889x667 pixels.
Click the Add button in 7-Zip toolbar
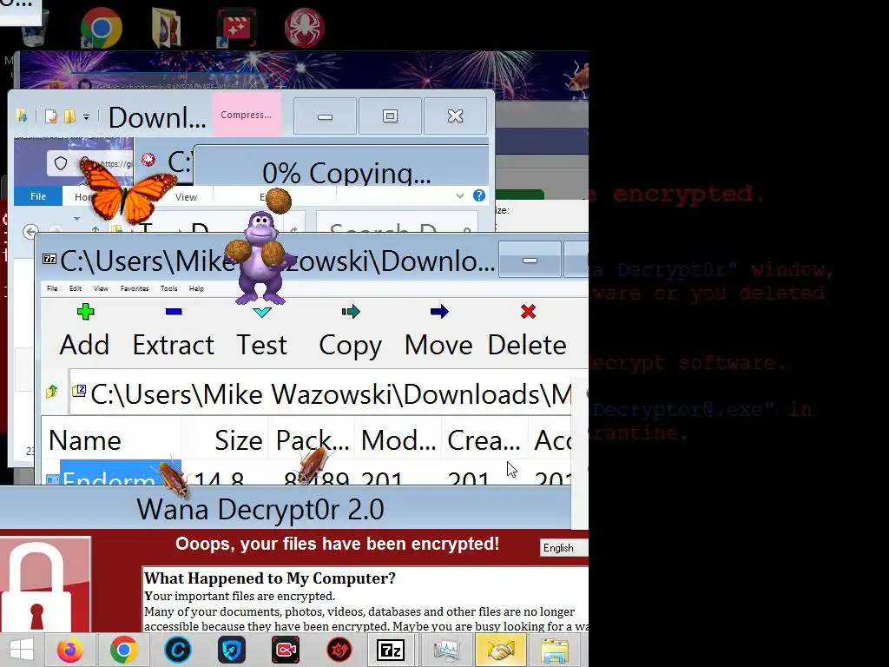[x=85, y=331]
